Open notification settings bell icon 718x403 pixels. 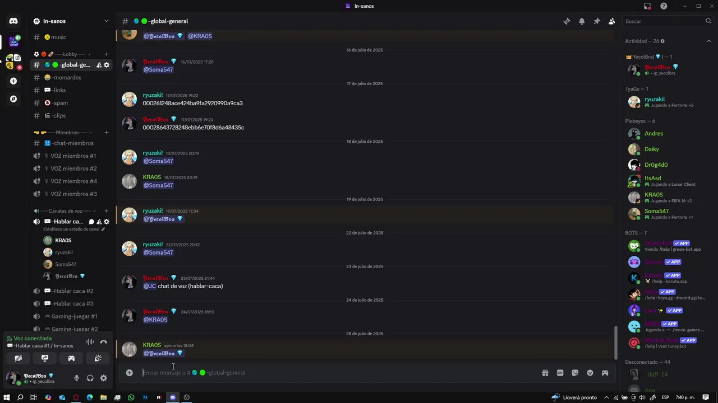582,21
